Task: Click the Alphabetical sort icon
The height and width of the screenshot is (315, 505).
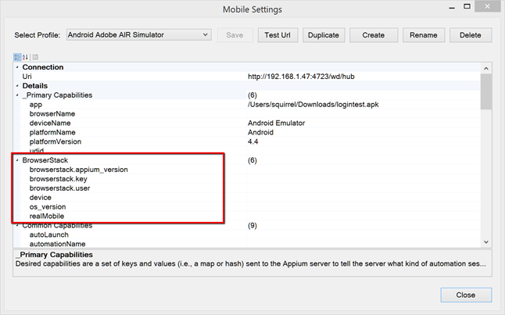Action: click(x=25, y=57)
